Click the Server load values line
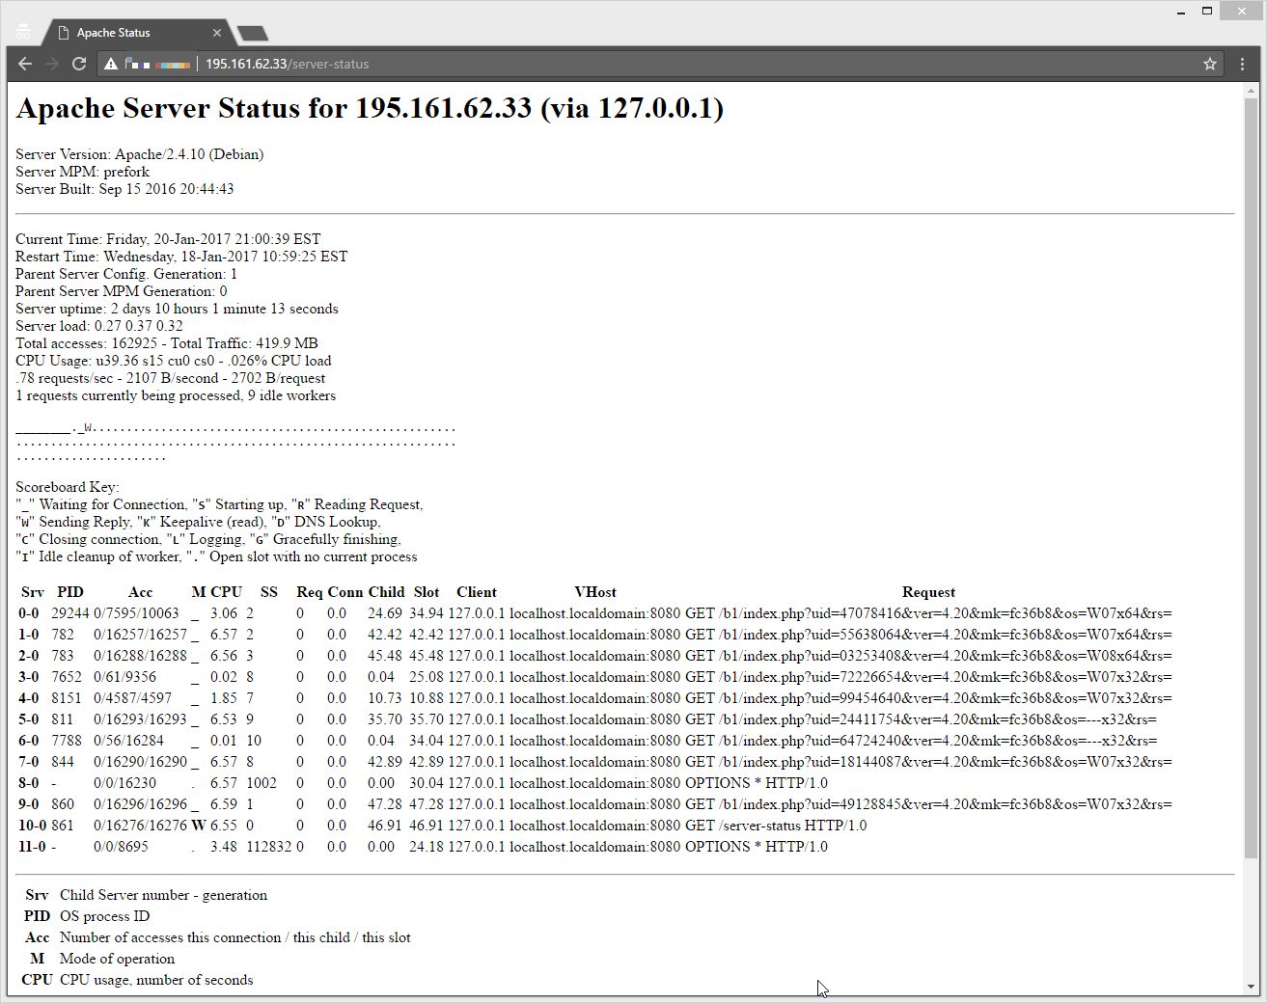The height and width of the screenshot is (1003, 1267). [98, 326]
